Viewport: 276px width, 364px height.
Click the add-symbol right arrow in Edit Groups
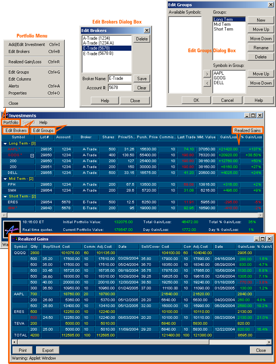pos(207,74)
